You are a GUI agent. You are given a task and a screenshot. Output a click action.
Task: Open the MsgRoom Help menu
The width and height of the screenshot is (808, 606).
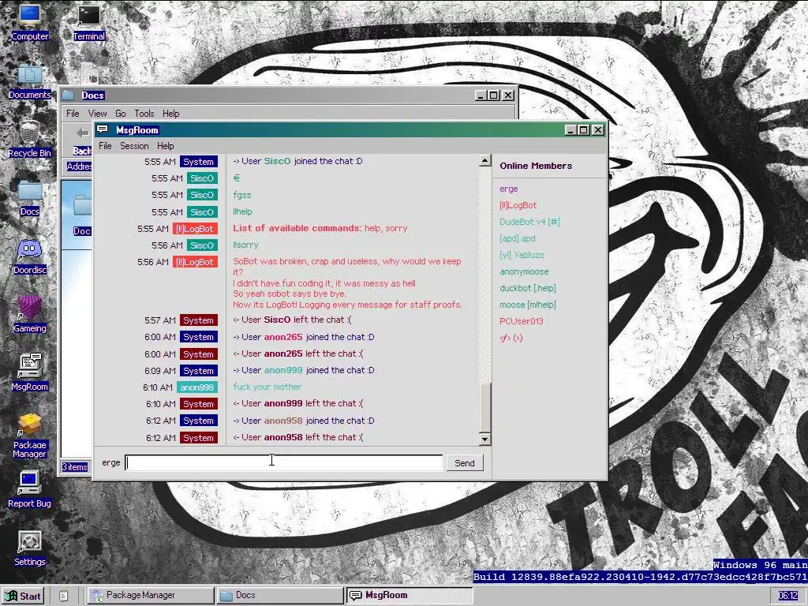point(166,146)
